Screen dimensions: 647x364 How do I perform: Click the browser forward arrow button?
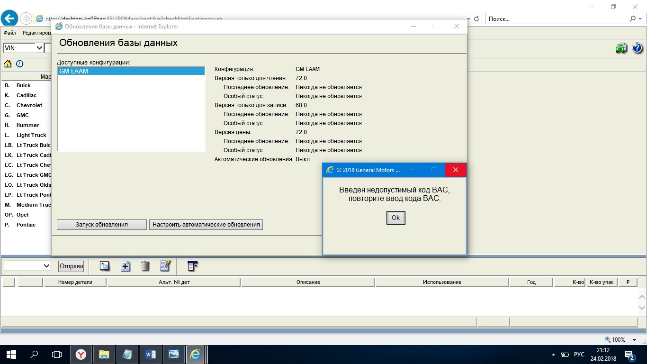click(x=26, y=18)
